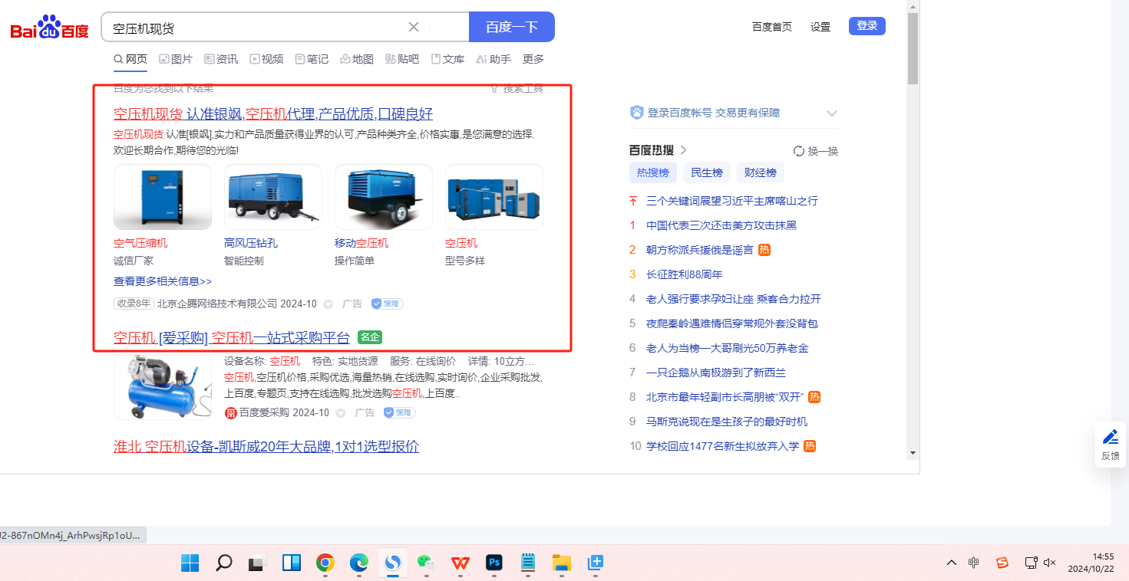1129x581 pixels.
Task: Clear the search box with the X icon
Action: [x=414, y=28]
